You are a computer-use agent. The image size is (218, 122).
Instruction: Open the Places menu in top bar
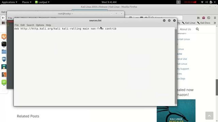(x=27, y=2)
